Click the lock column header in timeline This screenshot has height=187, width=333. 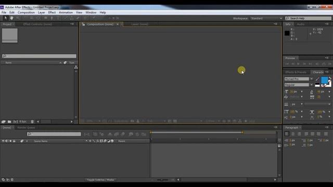click(14, 141)
